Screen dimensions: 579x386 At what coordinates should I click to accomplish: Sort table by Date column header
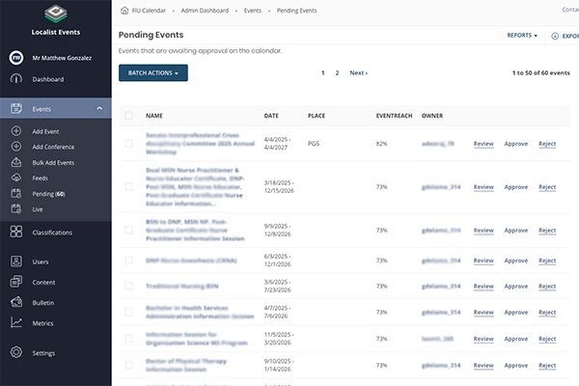point(271,116)
